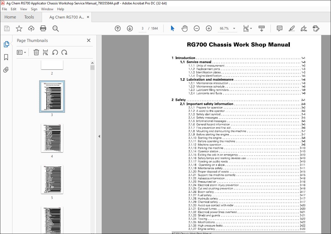This screenshot has height=234, width=331.
Task: Open the Attachments paperclip icon
Action: click(6, 70)
